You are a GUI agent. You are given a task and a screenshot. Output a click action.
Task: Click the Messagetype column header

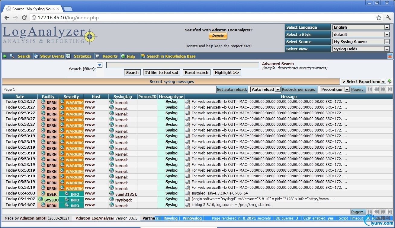(171, 97)
